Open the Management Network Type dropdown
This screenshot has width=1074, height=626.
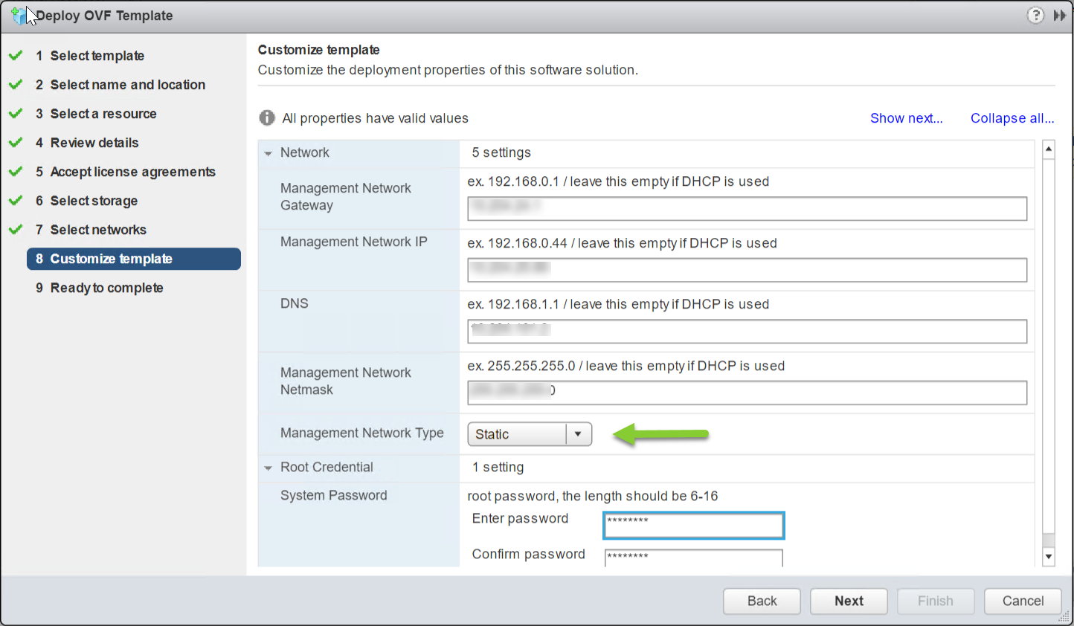pos(579,433)
